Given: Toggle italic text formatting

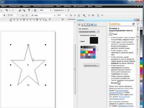Looking at the screenshot, I should pyautogui.click(x=75, y=15).
